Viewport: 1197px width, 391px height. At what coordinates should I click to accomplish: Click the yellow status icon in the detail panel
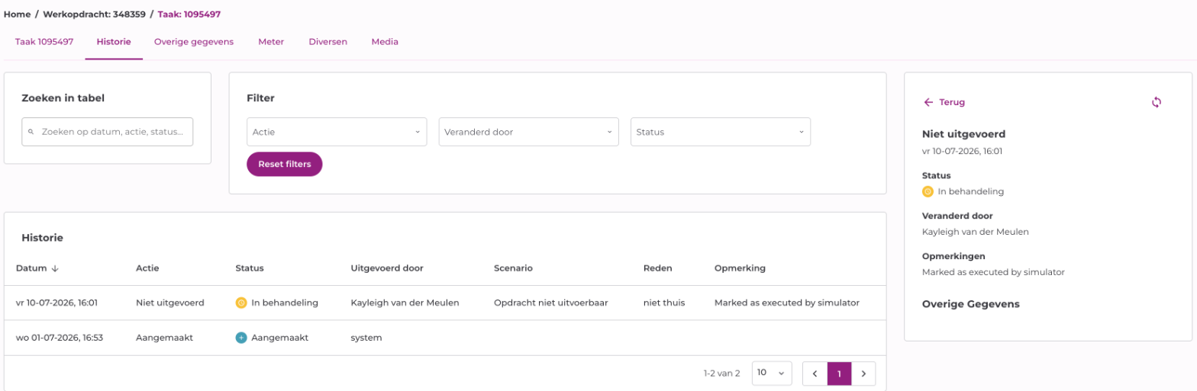(x=928, y=191)
